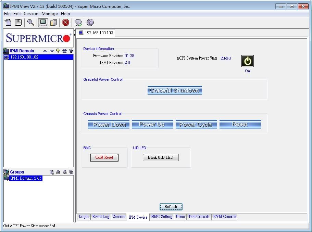
Task: Click the Graceful Shutdown button
Action: point(175,90)
